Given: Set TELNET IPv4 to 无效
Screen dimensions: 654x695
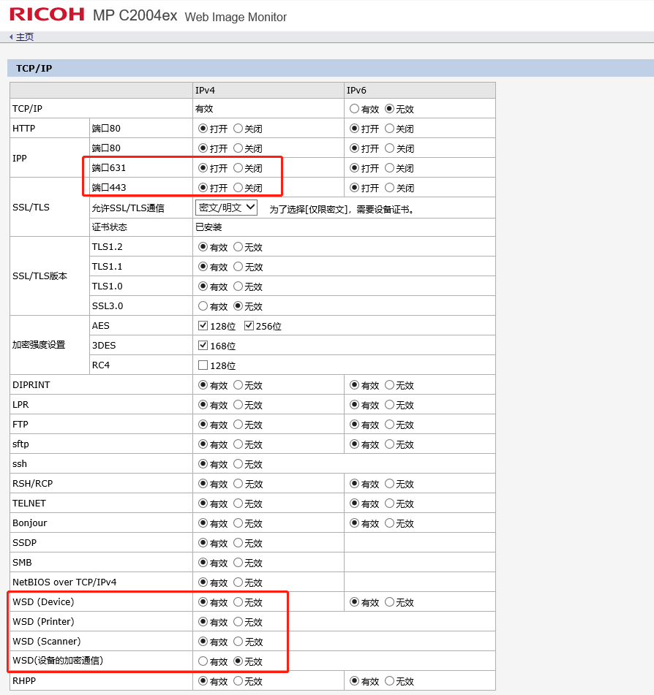Looking at the screenshot, I should [238, 504].
